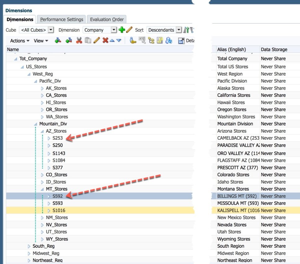
Task: Open the Evaluation Order tab
Action: pos(107,19)
